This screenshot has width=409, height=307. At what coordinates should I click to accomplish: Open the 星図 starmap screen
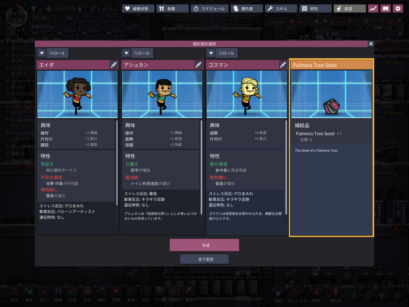350,9
